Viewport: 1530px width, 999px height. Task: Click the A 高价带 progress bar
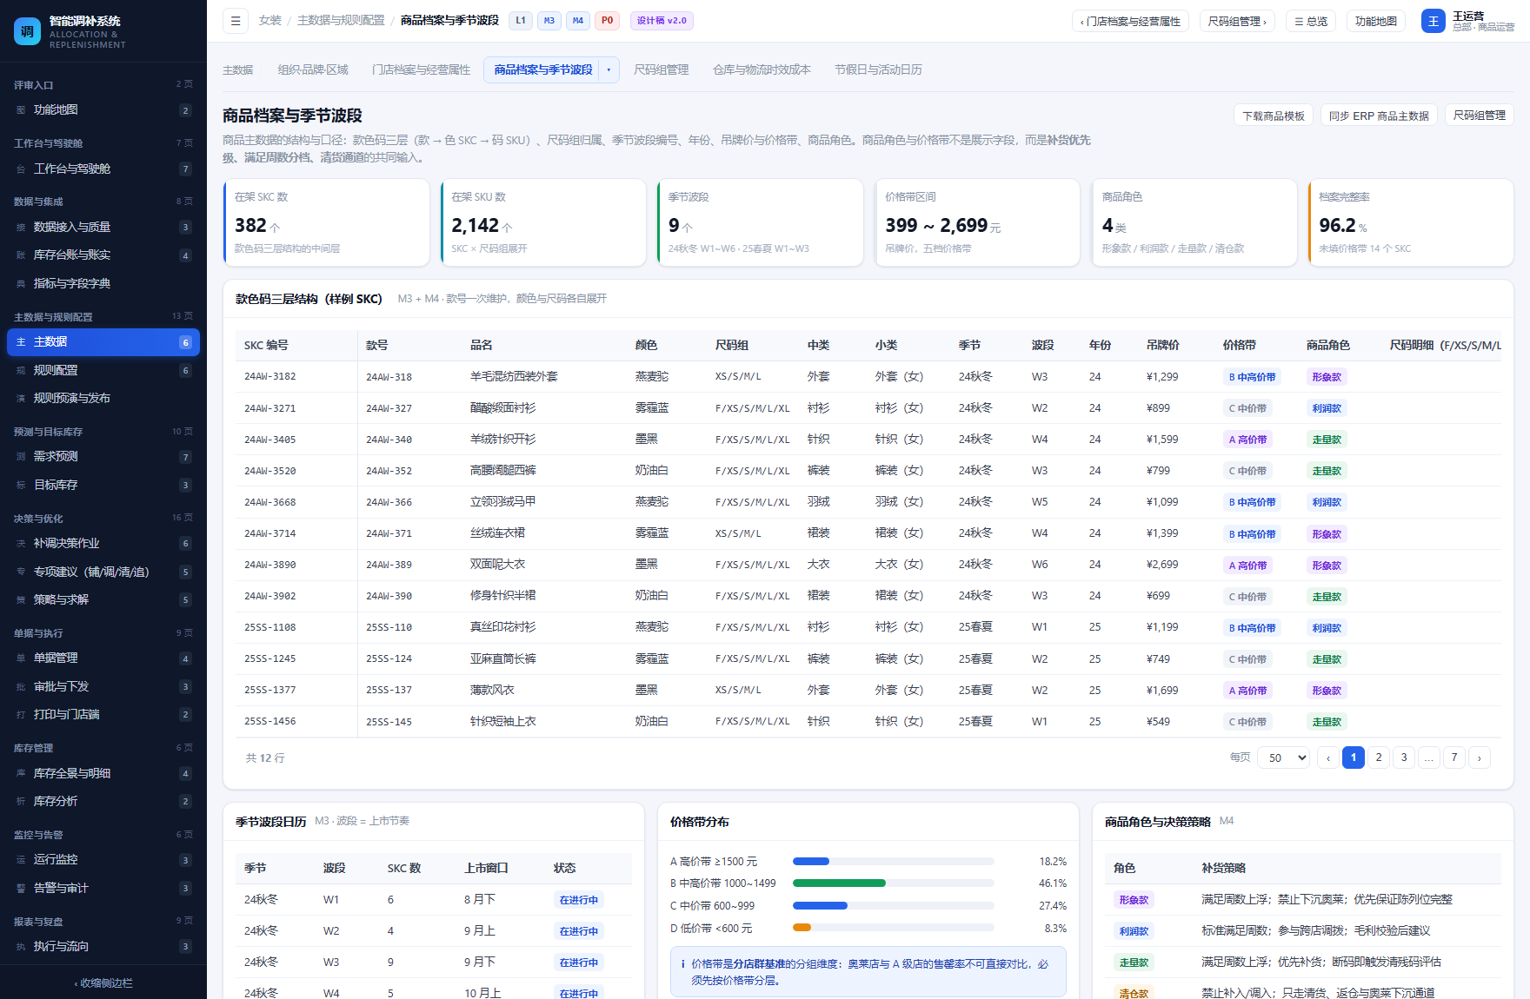tap(893, 862)
